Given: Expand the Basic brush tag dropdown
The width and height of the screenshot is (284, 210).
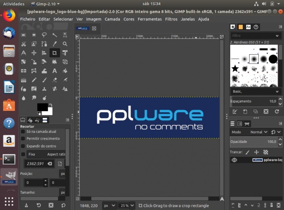Looking at the screenshot, I should (256, 91).
